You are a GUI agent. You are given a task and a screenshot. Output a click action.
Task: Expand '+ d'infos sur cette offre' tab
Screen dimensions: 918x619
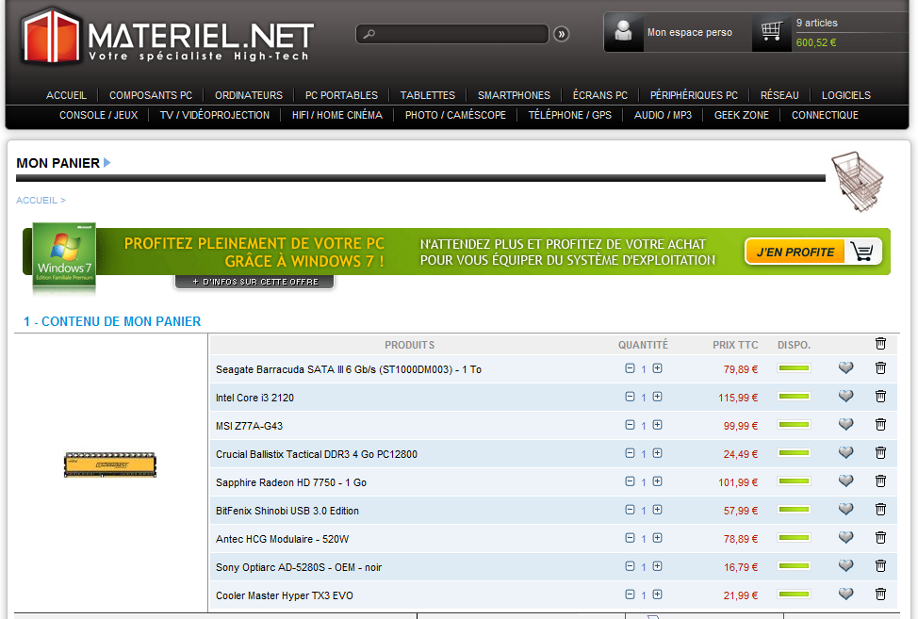click(x=254, y=282)
